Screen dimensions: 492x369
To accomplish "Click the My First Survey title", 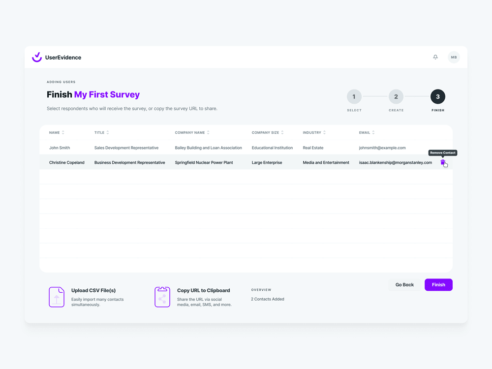I will [107, 94].
